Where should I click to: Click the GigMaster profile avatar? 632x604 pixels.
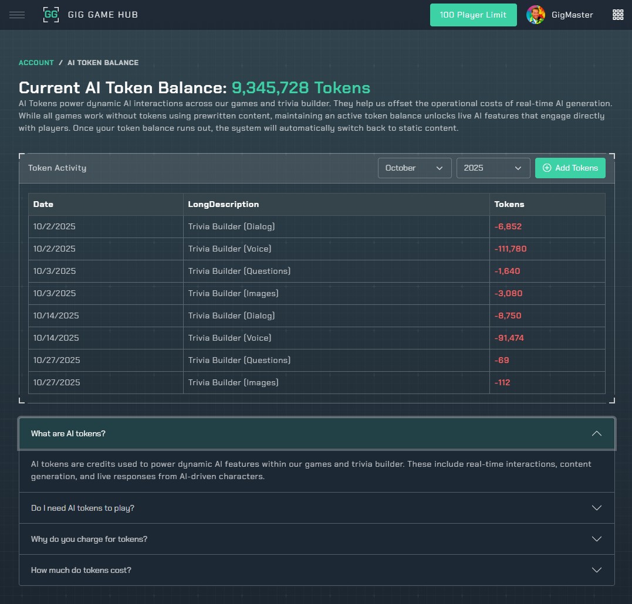tap(535, 15)
